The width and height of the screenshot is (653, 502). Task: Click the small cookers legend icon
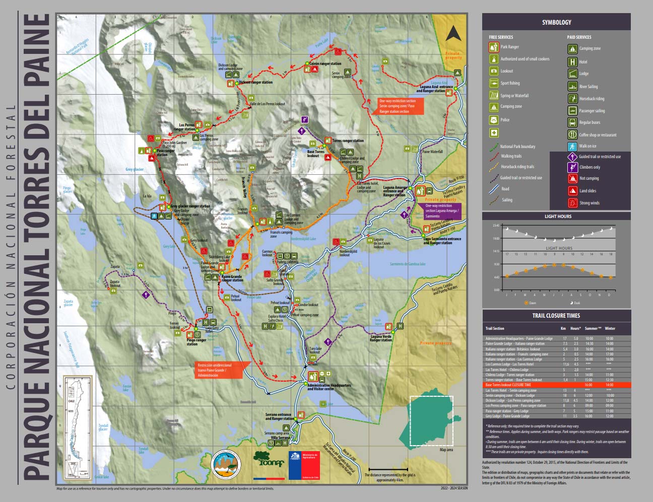coord(494,59)
